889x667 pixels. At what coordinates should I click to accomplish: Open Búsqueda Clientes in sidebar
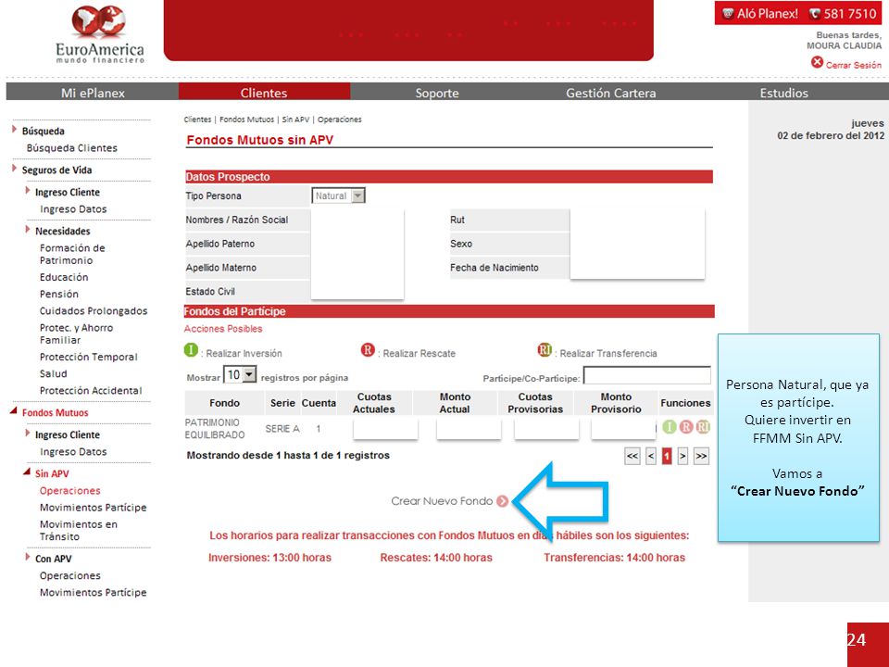tap(72, 148)
